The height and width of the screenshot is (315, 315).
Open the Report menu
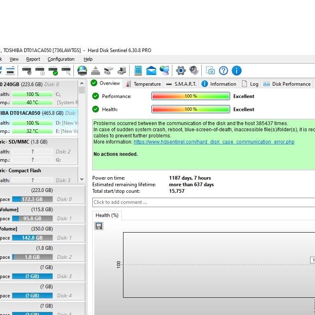click(33, 59)
